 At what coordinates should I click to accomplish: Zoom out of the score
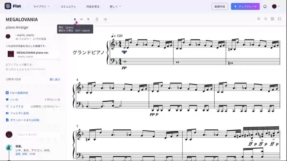(x=265, y=19)
